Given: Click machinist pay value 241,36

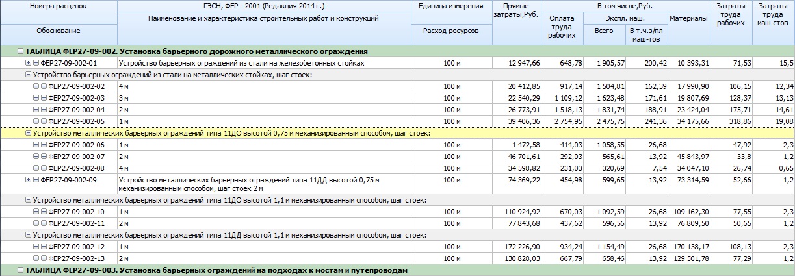Looking at the screenshot, I should pos(655,121).
